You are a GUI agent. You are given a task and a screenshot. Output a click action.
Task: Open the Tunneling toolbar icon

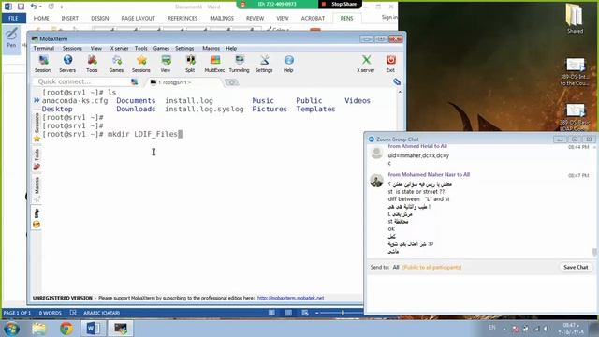pos(240,64)
